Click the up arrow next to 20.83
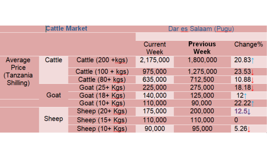This screenshot has width=267, height=150. [x=253, y=60]
